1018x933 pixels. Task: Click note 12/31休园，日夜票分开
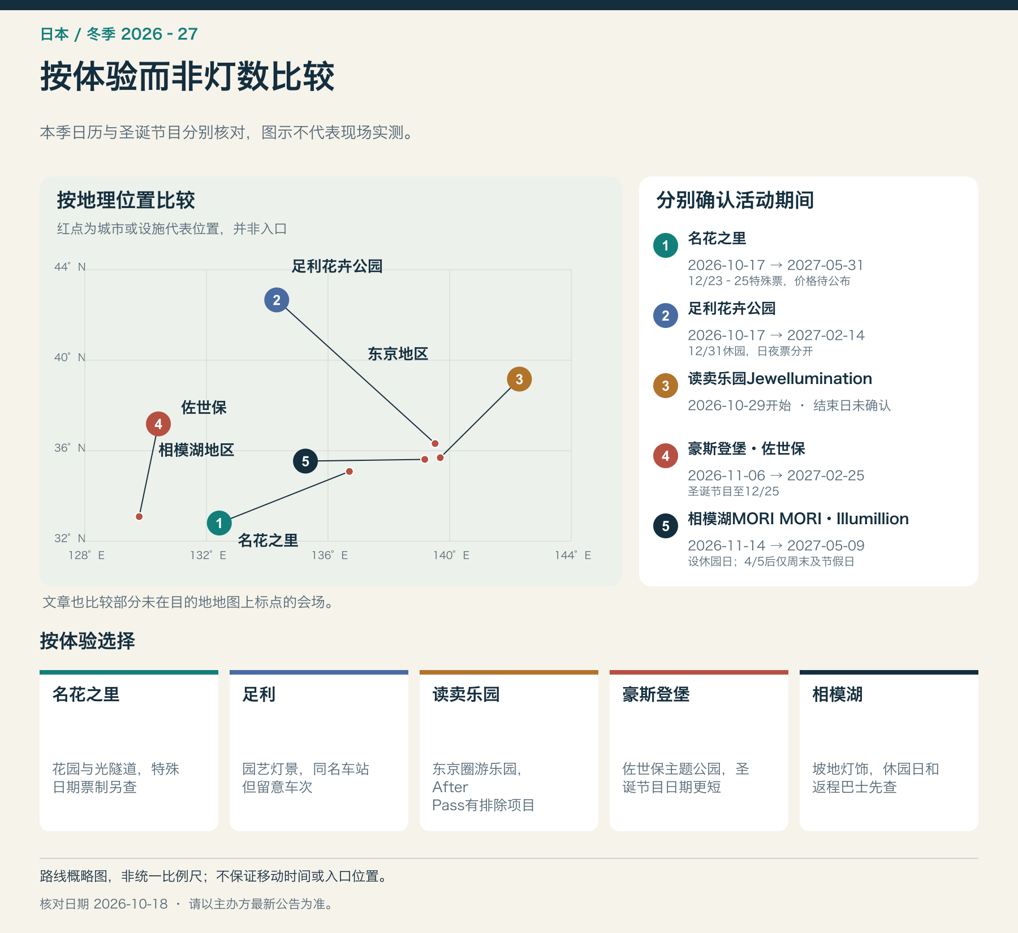[x=750, y=351]
